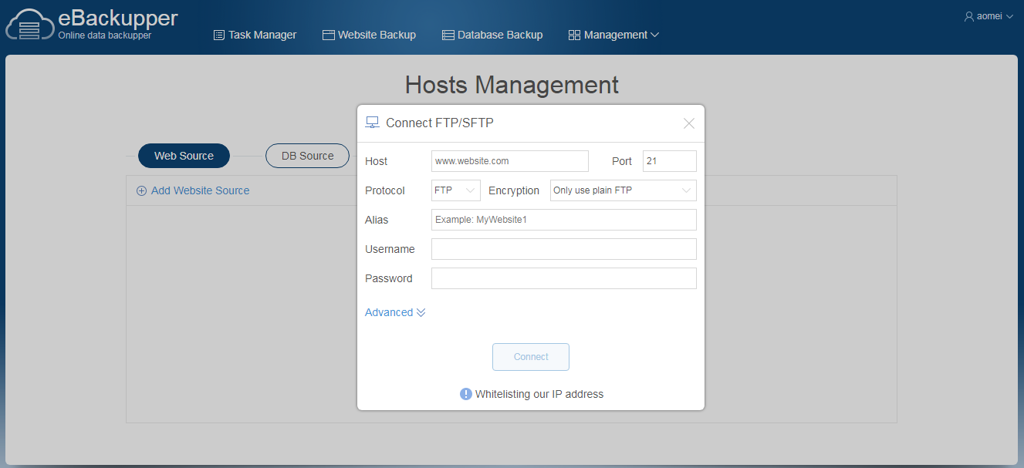Click the Database Backup icon
Viewport: 1024px width, 468px height.
(x=448, y=35)
